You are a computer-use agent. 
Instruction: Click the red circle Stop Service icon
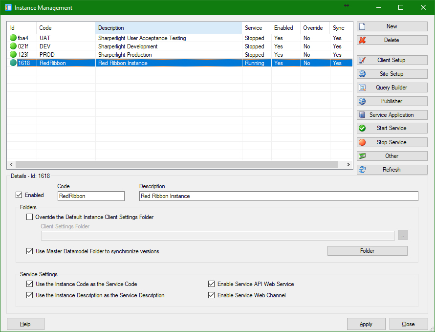(x=362, y=142)
